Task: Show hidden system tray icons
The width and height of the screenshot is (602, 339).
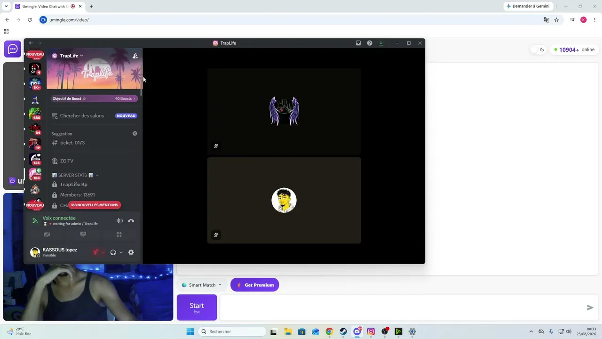Action: pyautogui.click(x=531, y=331)
